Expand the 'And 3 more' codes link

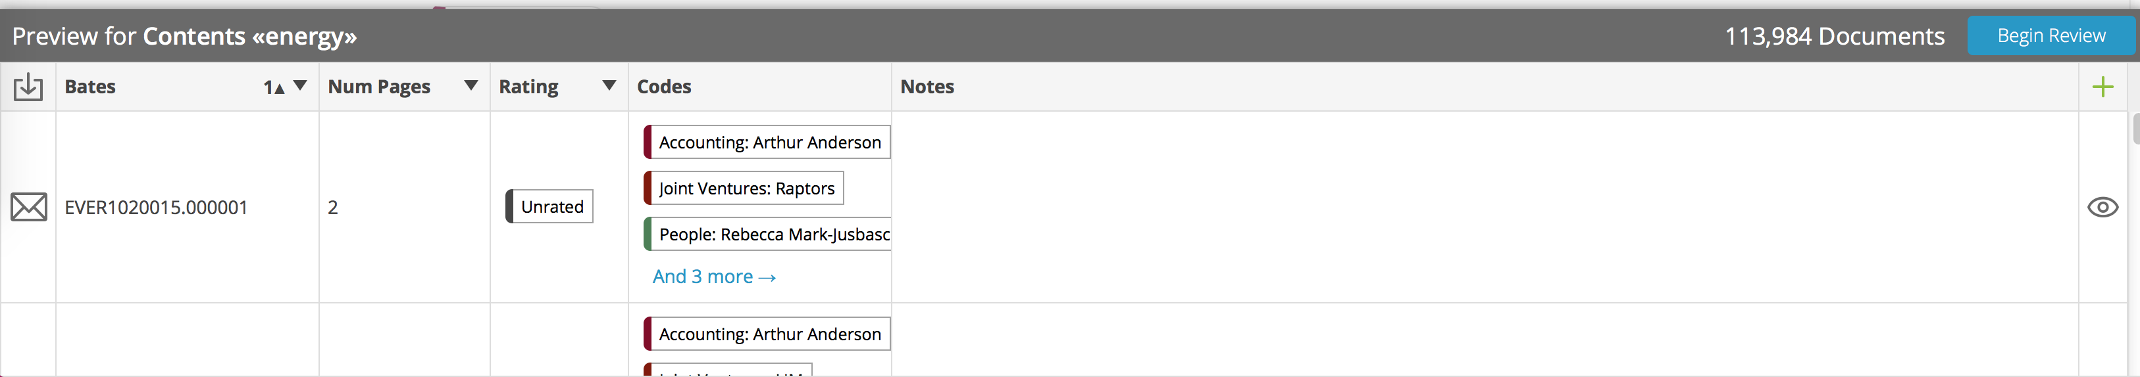[x=715, y=277]
